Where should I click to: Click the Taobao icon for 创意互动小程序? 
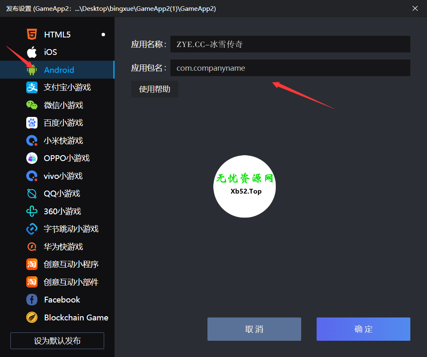pyautogui.click(x=32, y=264)
